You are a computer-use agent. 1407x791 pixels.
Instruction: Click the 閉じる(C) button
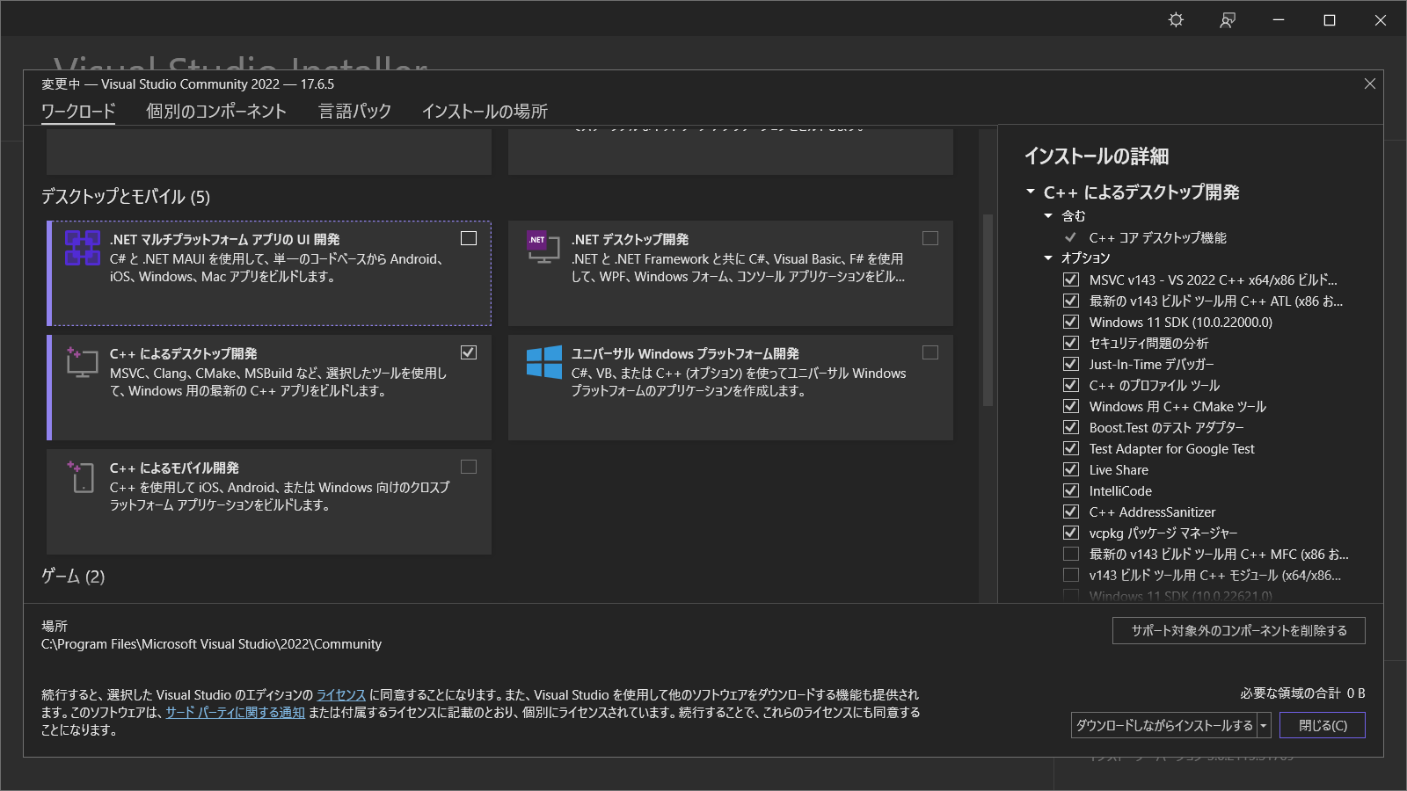tap(1323, 725)
